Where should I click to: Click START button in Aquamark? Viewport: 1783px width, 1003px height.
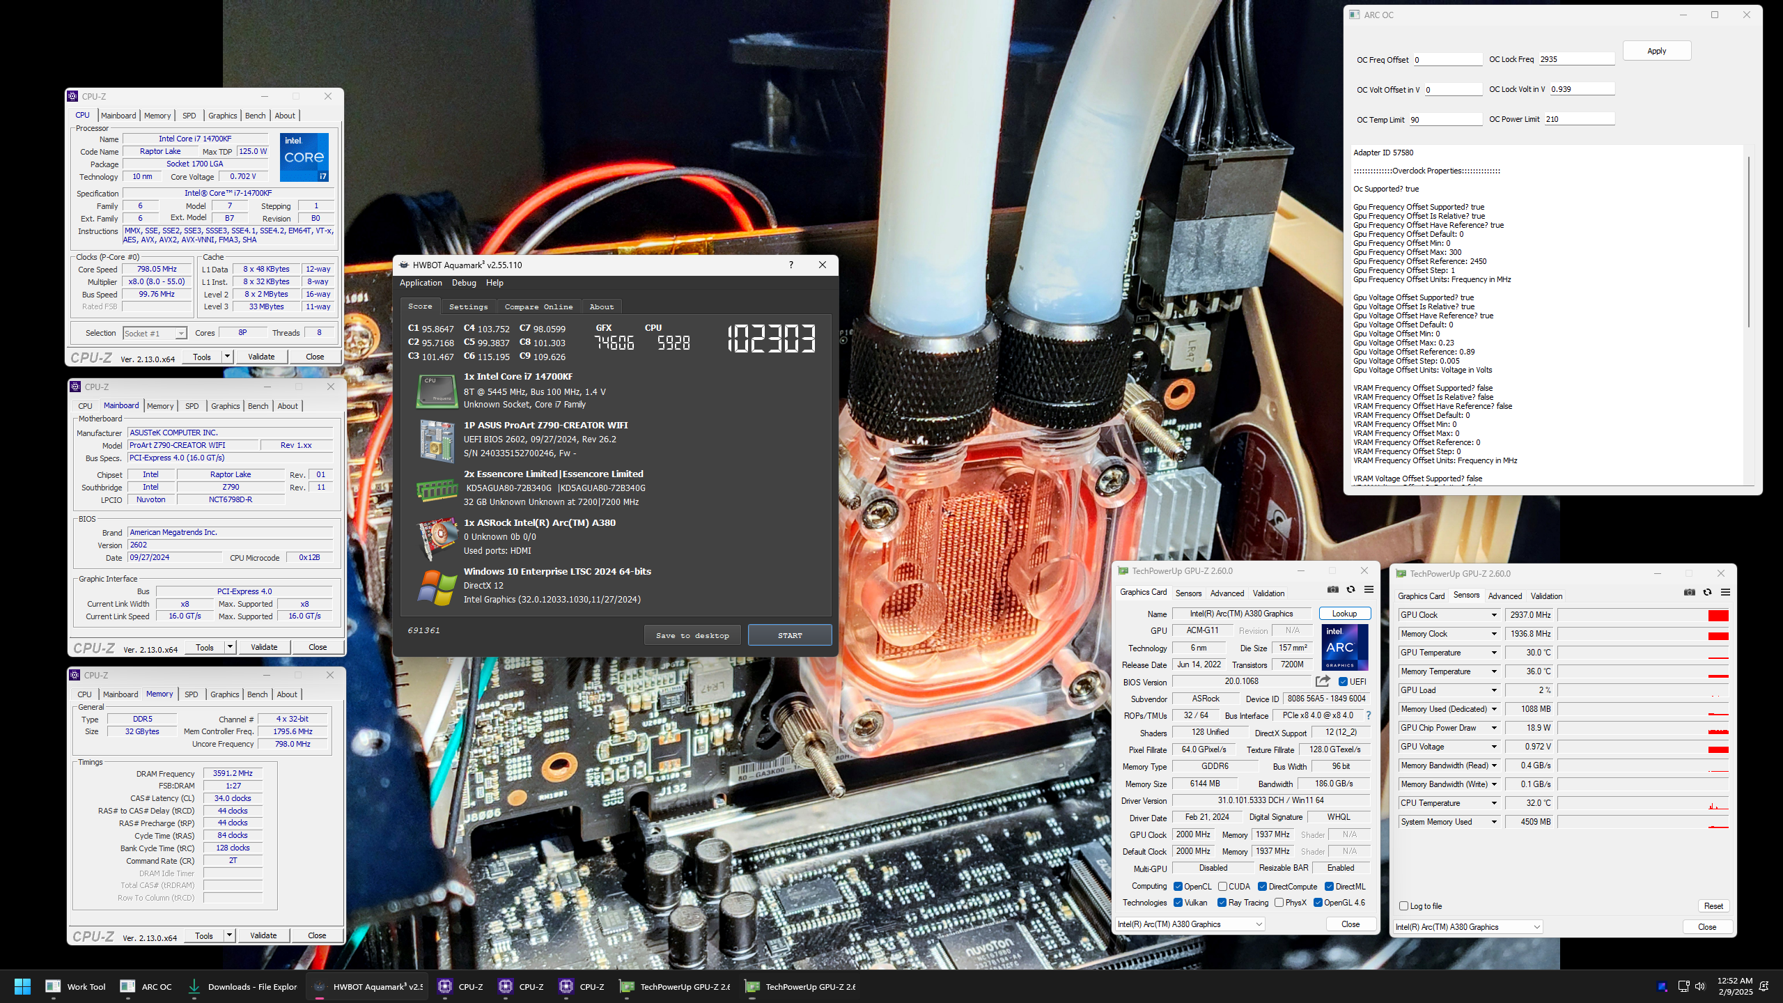pyautogui.click(x=790, y=635)
